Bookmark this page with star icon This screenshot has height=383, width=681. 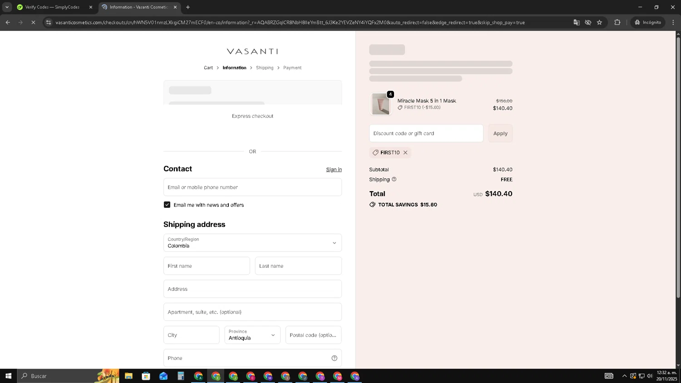tap(599, 22)
